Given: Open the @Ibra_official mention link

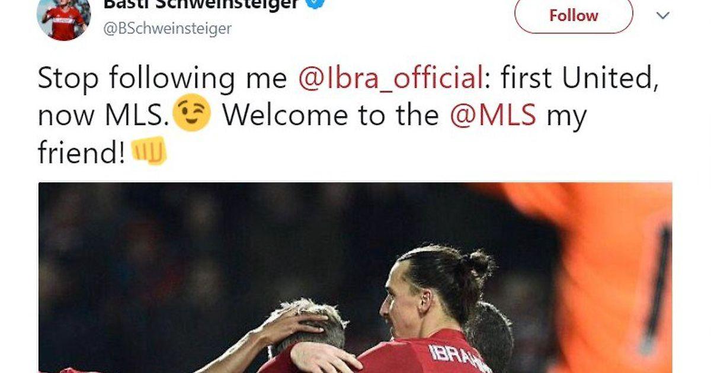Looking at the screenshot, I should (x=390, y=79).
